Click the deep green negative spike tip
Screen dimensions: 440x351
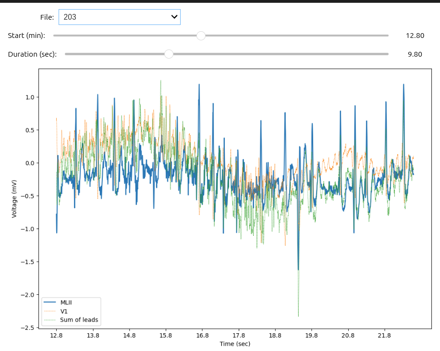tap(298, 315)
